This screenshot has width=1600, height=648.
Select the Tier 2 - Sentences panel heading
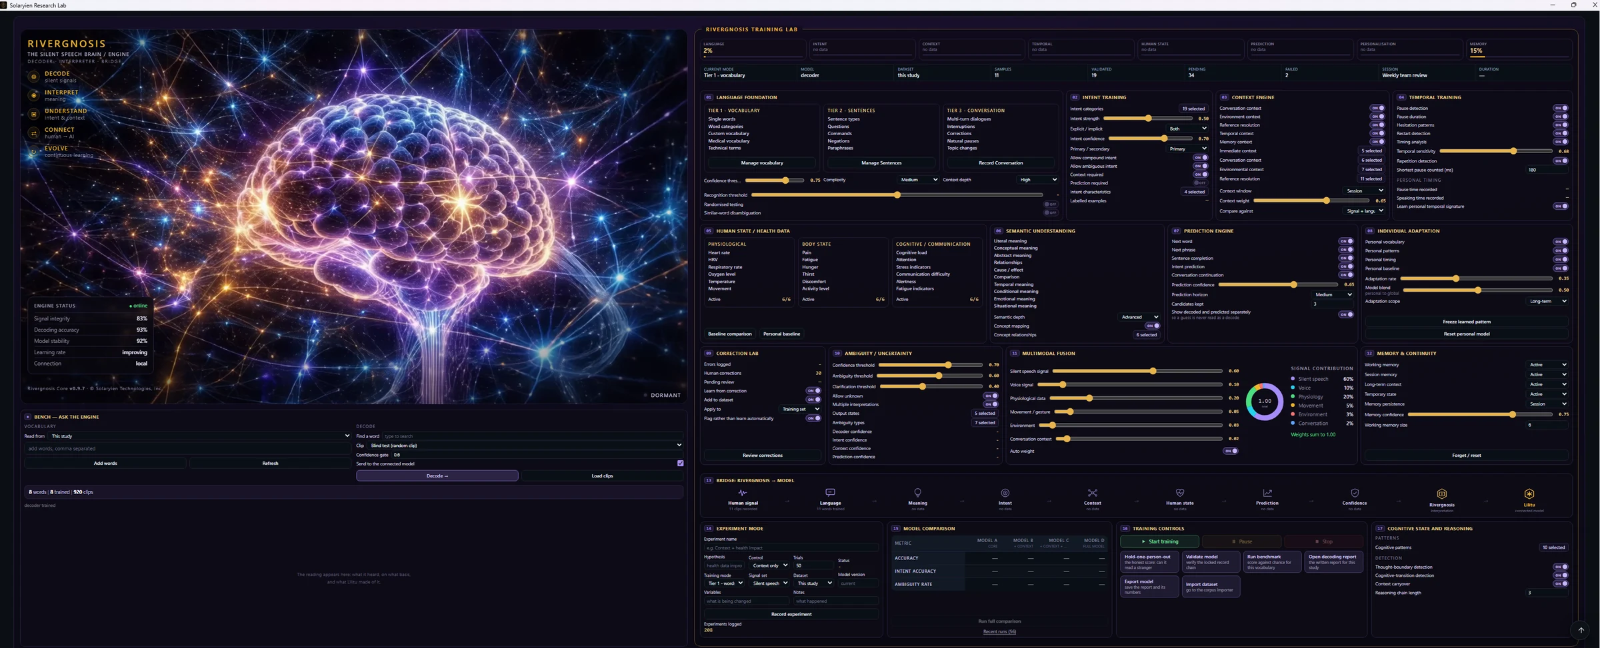click(851, 111)
